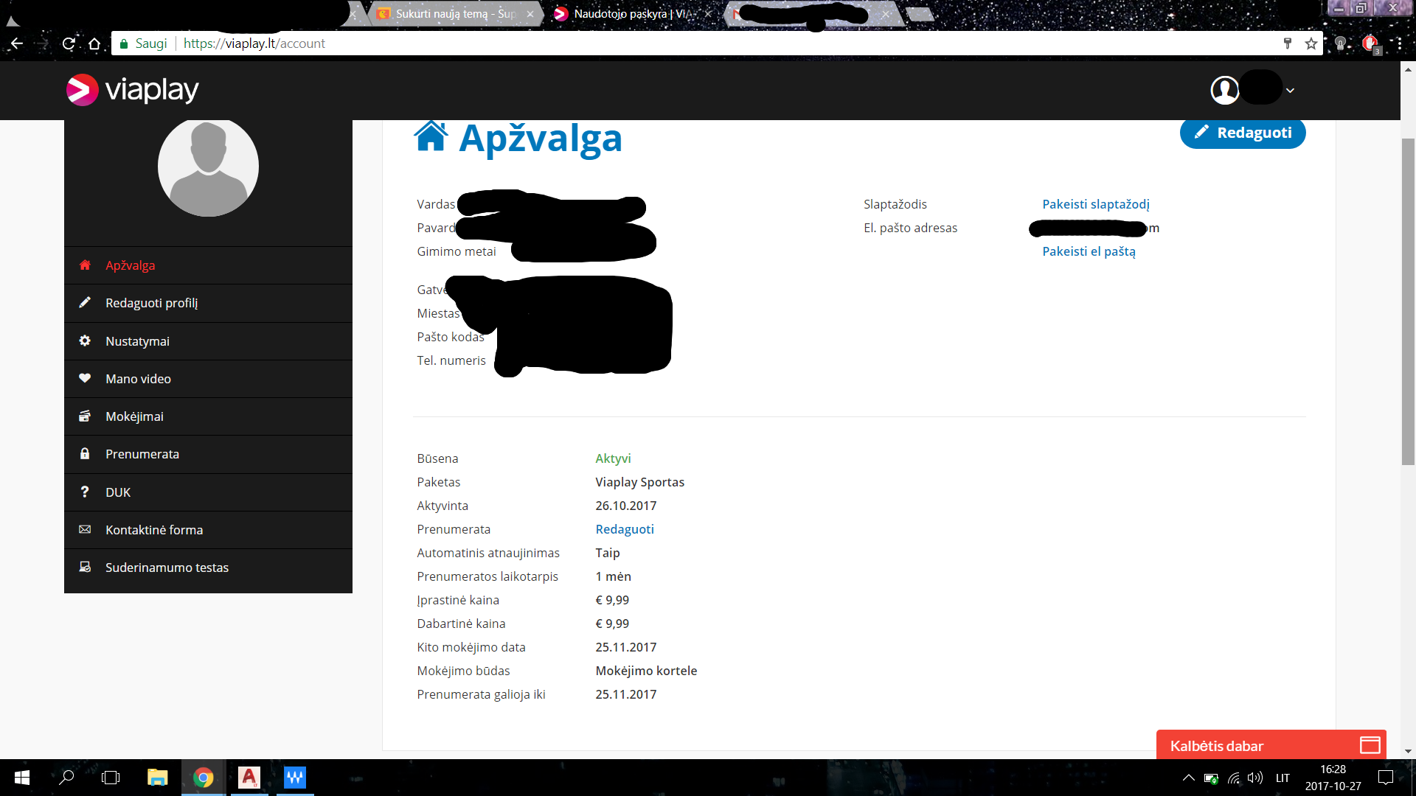The width and height of the screenshot is (1416, 796).
Task: Open the user avatar icon in the header
Action: pyautogui.click(x=1224, y=90)
